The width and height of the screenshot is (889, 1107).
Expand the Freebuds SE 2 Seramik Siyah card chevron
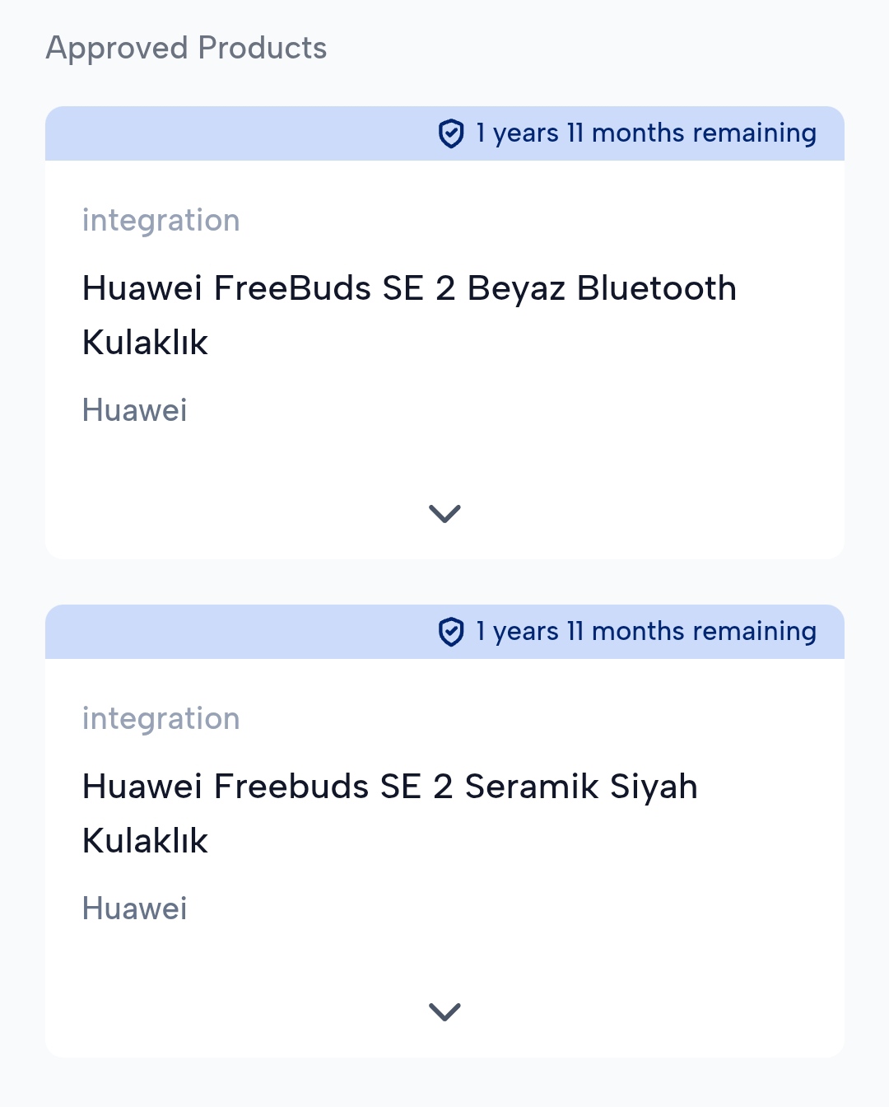pos(444,1011)
